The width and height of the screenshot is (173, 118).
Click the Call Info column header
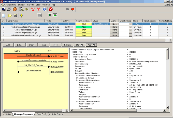(69, 21)
